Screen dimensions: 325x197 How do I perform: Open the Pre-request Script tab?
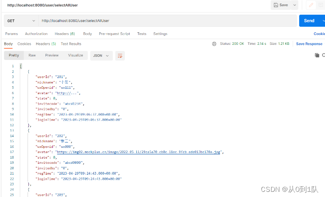click(115, 34)
